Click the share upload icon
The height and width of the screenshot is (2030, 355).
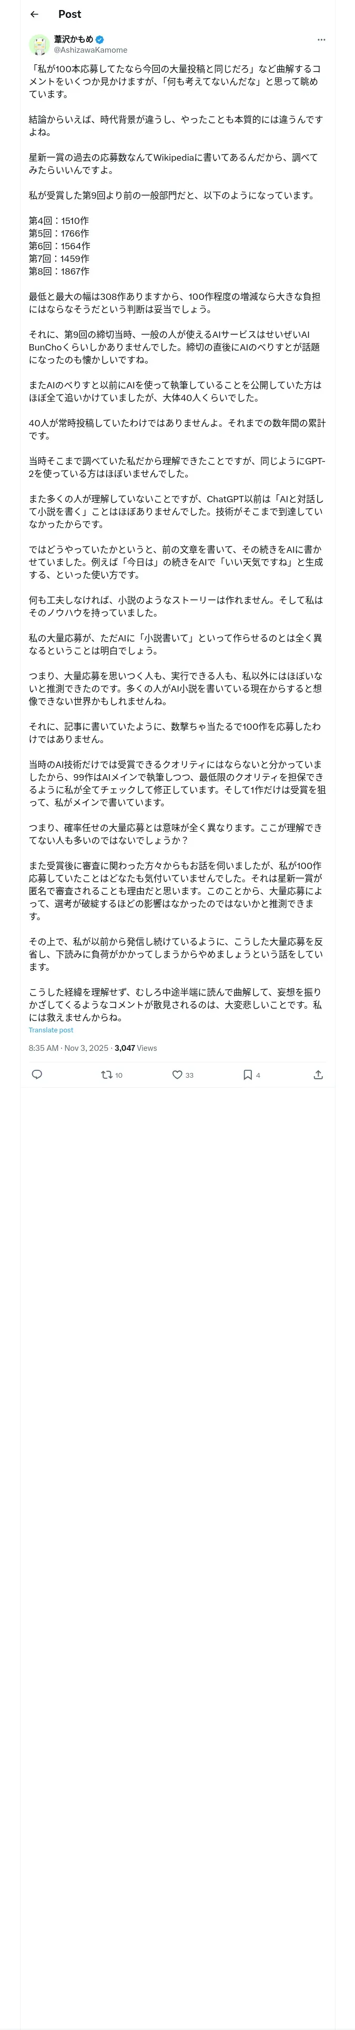(x=318, y=1074)
